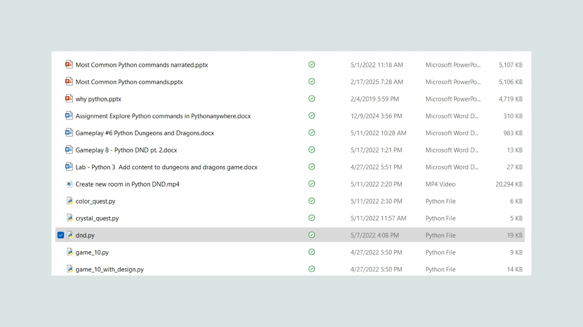Click sync status icon for the mp4 video
Screen dimensions: 583x327
point(312,184)
